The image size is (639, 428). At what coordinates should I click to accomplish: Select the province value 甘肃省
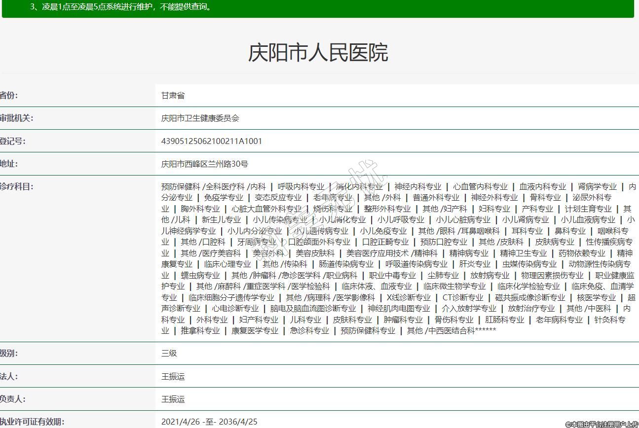tap(173, 96)
